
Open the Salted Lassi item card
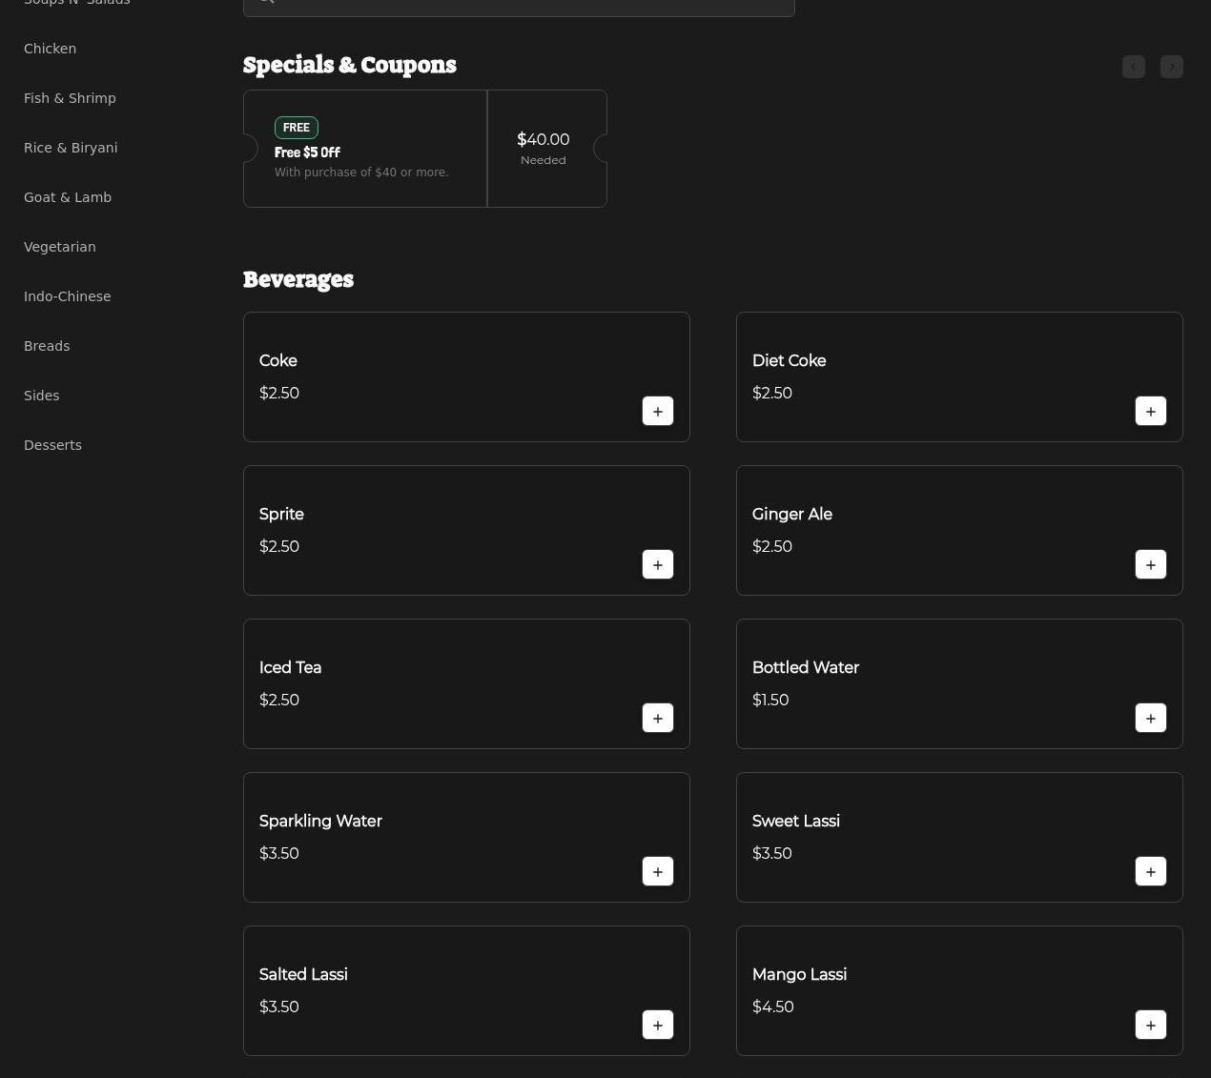coord(466,990)
